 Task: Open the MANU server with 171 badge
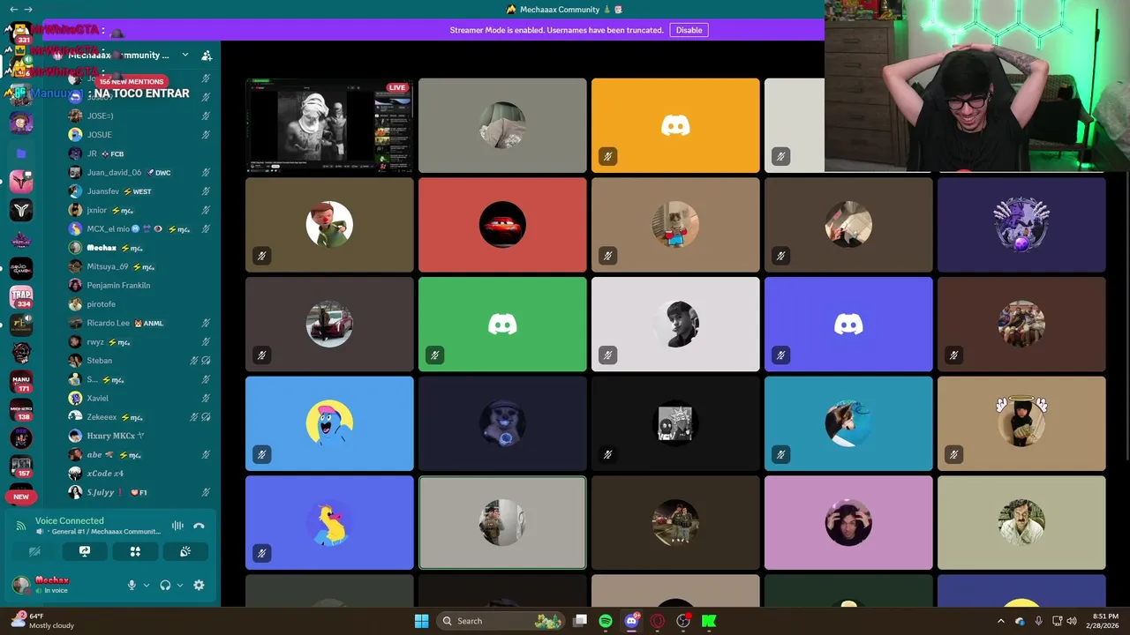(21, 382)
